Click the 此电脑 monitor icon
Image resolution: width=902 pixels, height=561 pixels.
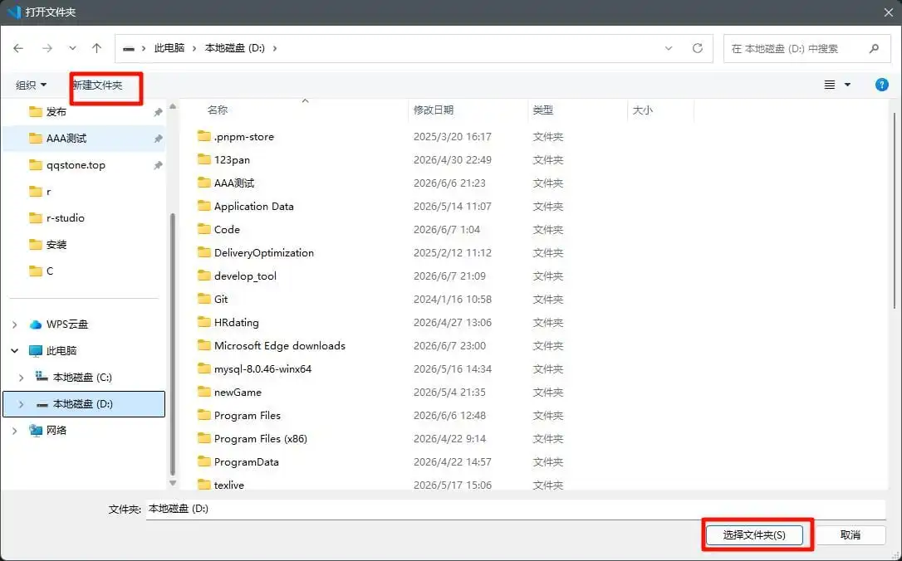pyautogui.click(x=36, y=350)
